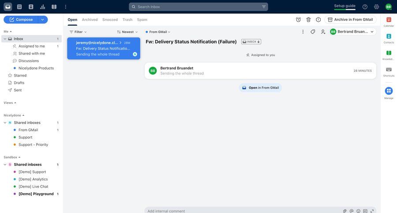
Task: Open the inbox icon in top bar
Action: (8, 7)
